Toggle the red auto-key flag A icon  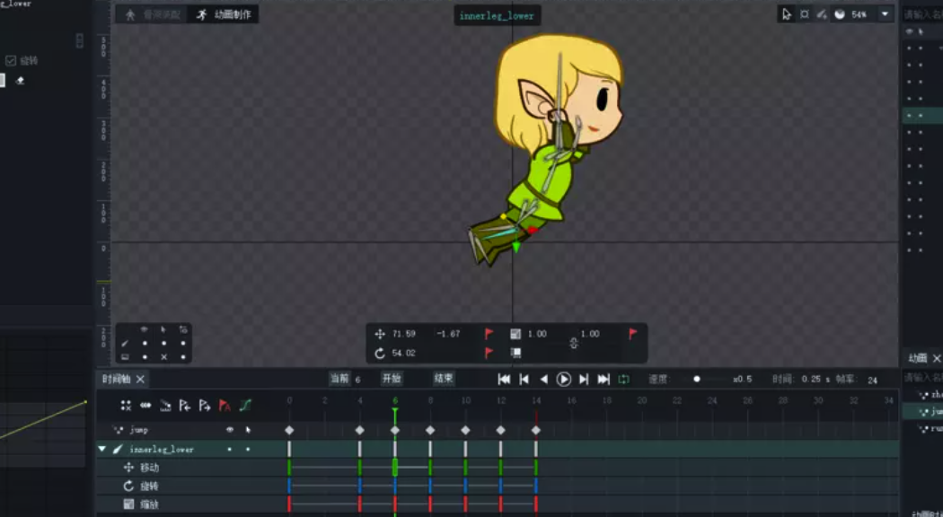pyautogui.click(x=225, y=406)
